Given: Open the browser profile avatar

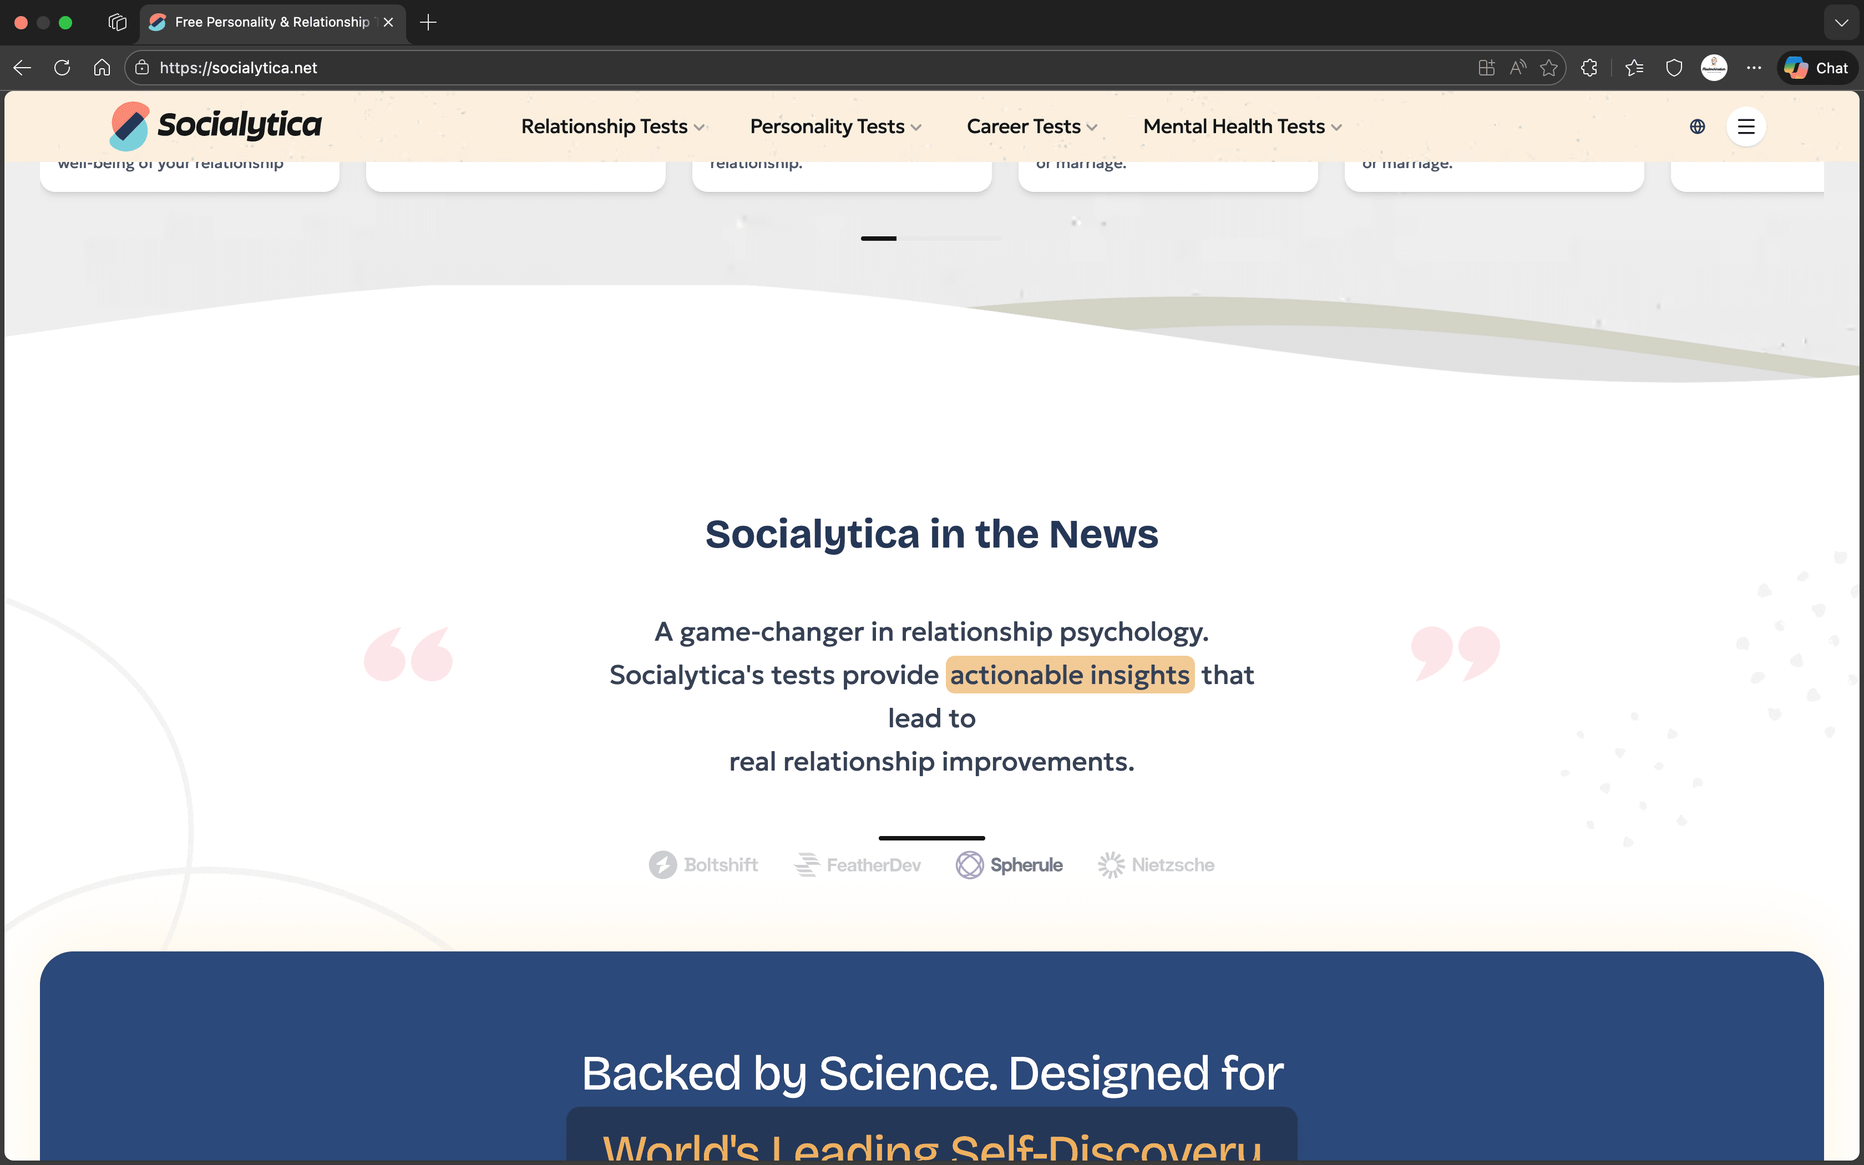Looking at the screenshot, I should point(1713,68).
